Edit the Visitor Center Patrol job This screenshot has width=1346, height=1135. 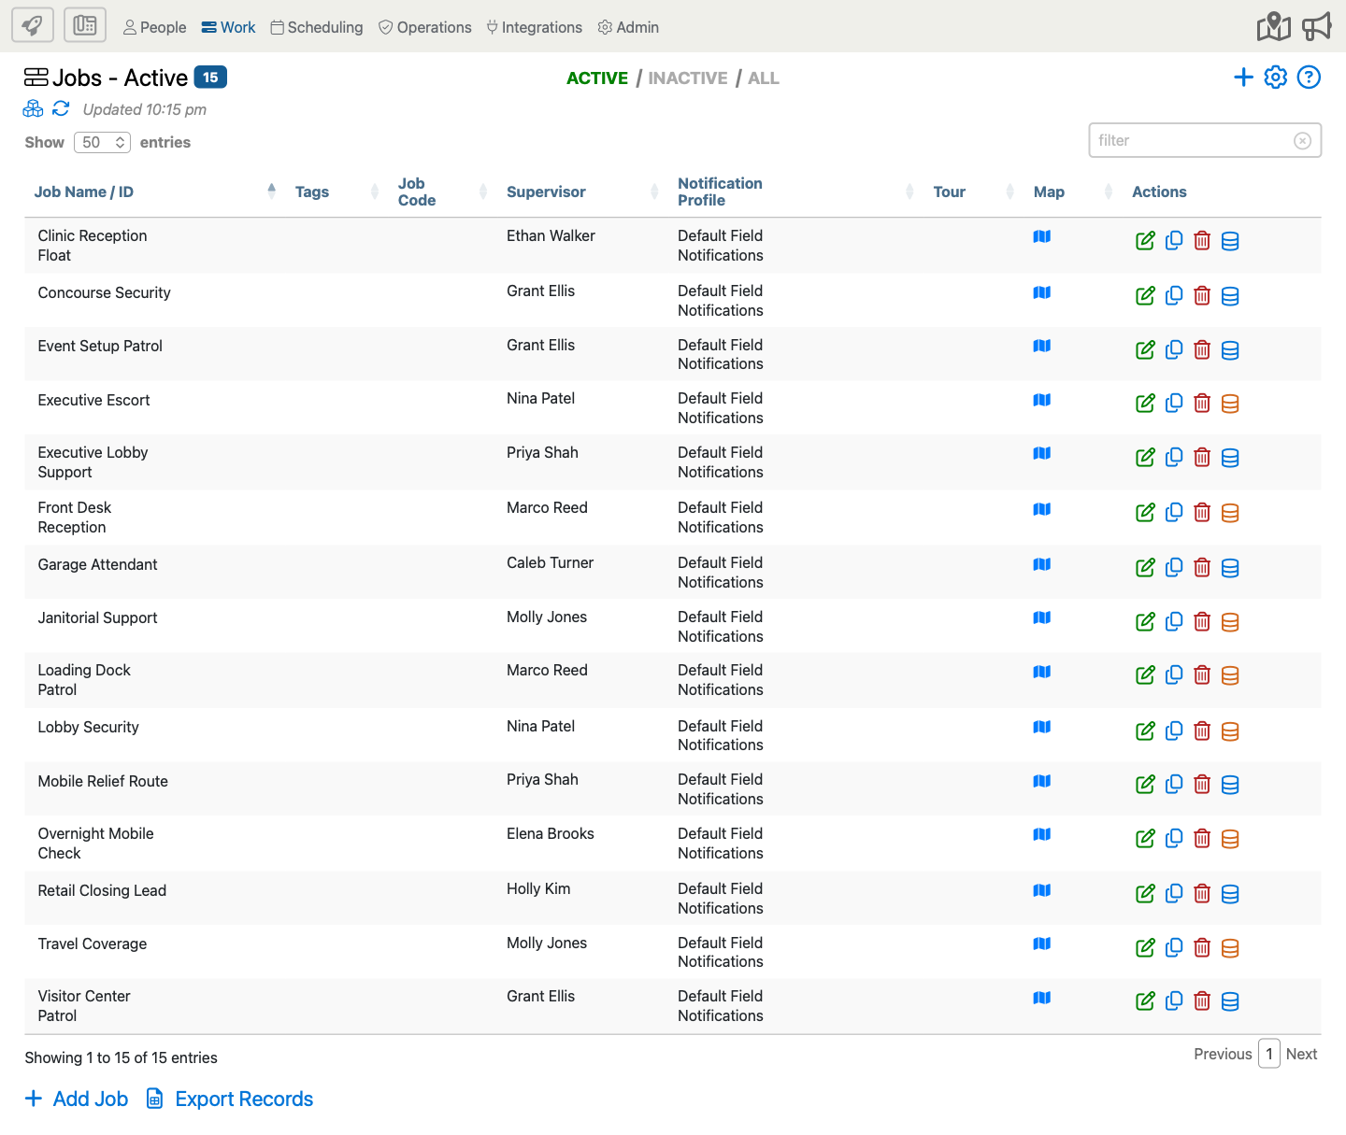1145,1001
